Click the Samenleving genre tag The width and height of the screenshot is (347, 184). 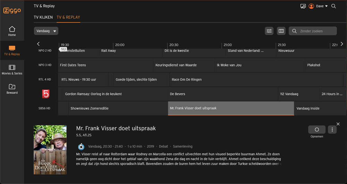183,147
